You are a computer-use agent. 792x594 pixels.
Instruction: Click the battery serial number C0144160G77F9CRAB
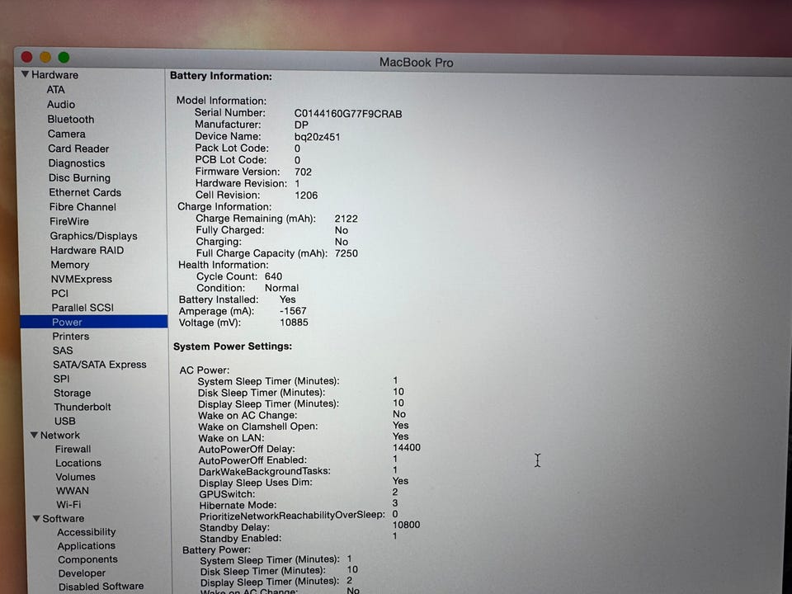pos(348,114)
